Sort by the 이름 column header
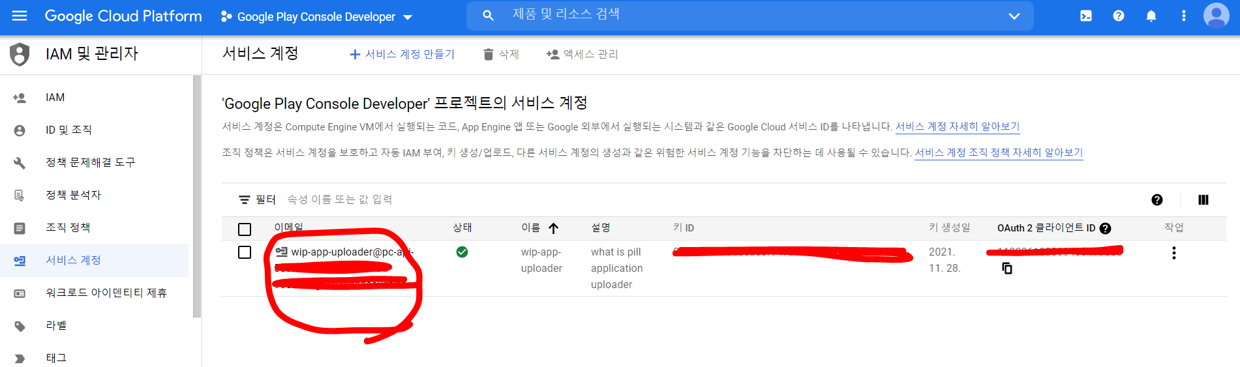This screenshot has height=367, width=1240. [x=530, y=228]
